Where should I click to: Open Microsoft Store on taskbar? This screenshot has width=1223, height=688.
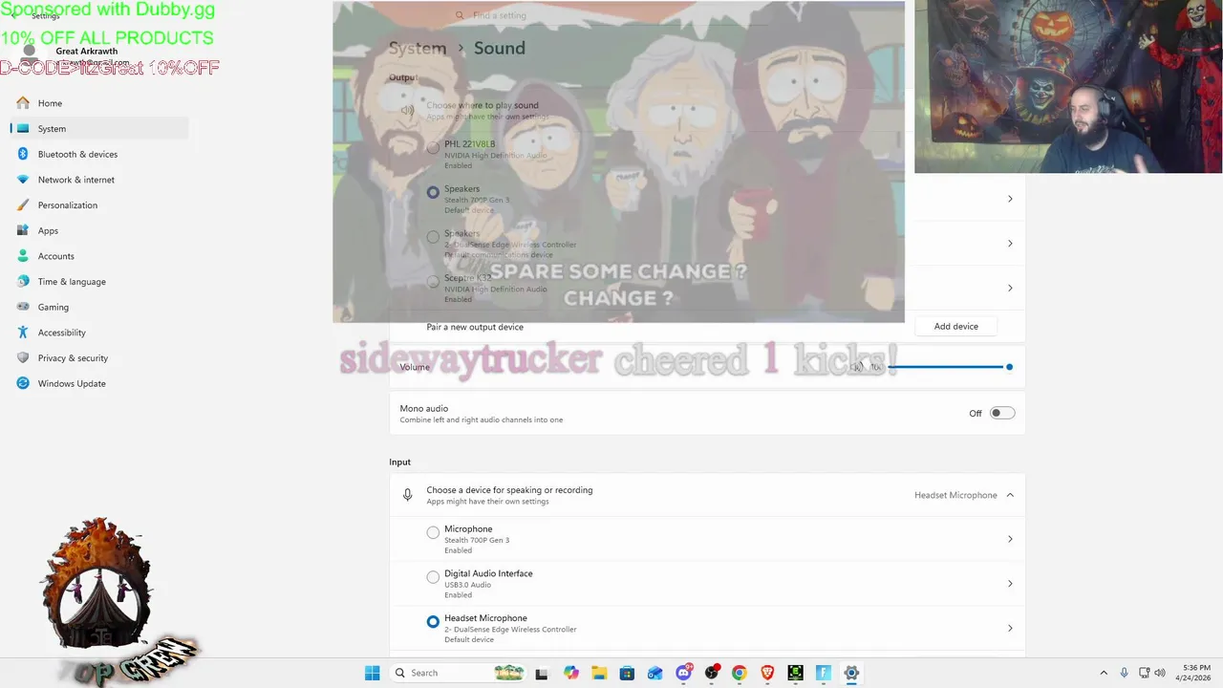click(x=627, y=673)
